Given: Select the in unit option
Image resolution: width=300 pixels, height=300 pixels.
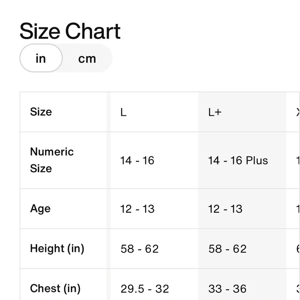Looking at the screenshot, I should 41,58.
